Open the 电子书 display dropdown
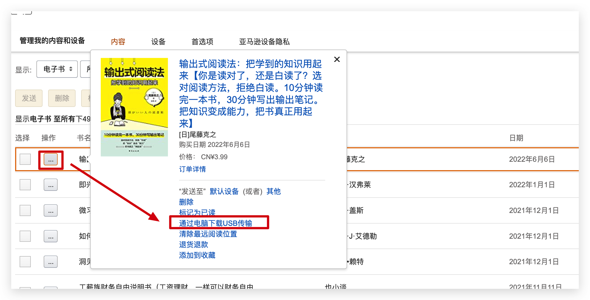 (57, 69)
